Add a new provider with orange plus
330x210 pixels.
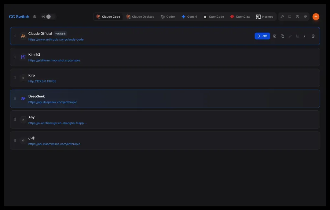pos(316,17)
